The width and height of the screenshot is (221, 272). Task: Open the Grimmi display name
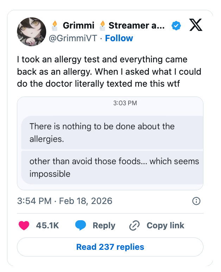tap(78, 25)
